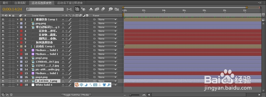Expand or collapse the In/Out/Duration pane
Viewport: 266px width, 97px height.
point(11,95)
